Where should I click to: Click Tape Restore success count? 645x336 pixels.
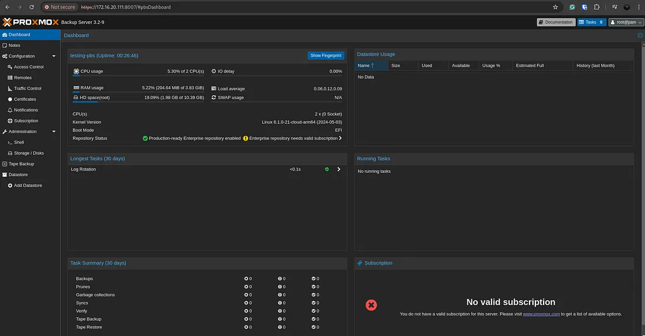click(x=315, y=327)
